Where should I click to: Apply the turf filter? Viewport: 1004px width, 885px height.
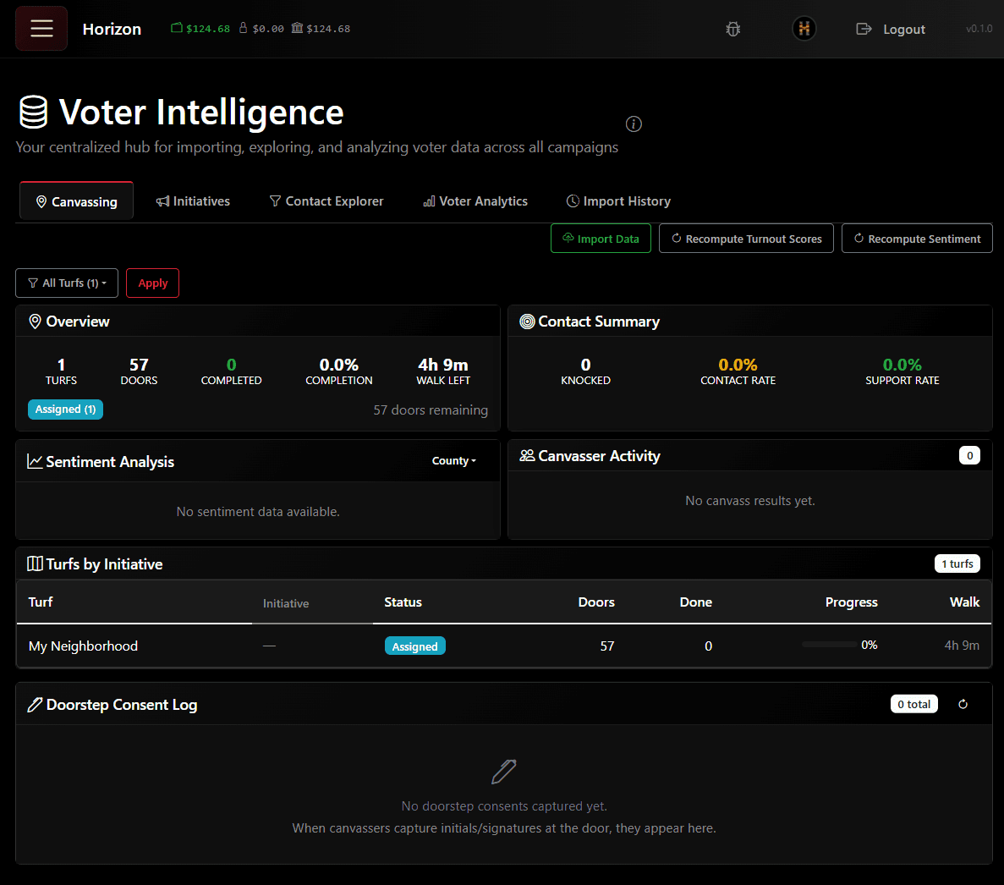[152, 283]
